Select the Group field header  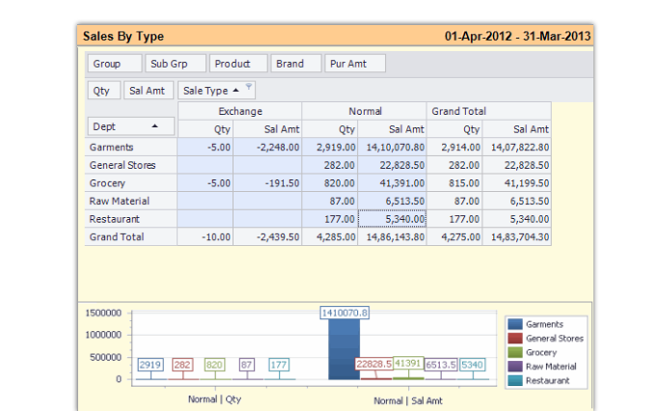click(115, 64)
